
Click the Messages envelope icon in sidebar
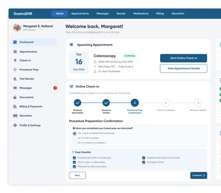tap(15, 88)
